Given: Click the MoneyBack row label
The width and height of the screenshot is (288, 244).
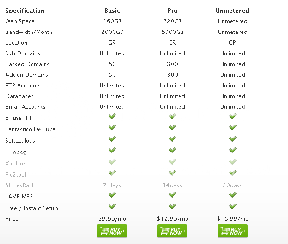Looking at the screenshot, I should [x=20, y=185].
